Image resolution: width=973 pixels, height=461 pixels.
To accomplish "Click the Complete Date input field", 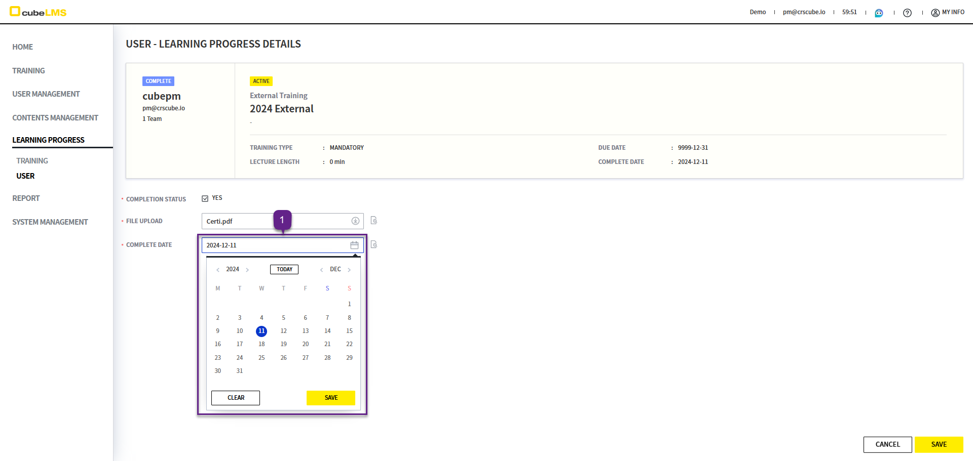I will click(x=274, y=245).
